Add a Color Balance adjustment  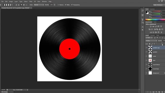pyautogui.click(x=152, y=29)
